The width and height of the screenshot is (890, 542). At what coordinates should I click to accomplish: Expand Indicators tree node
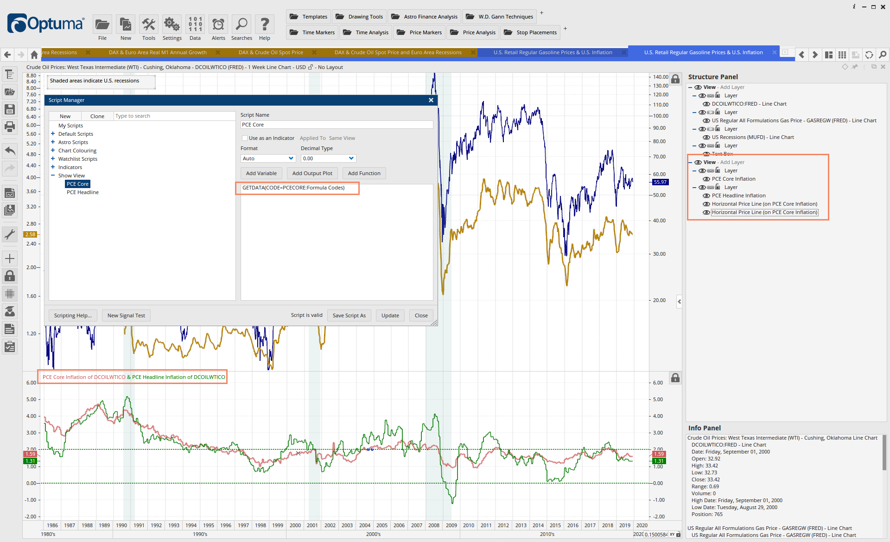[x=53, y=167]
